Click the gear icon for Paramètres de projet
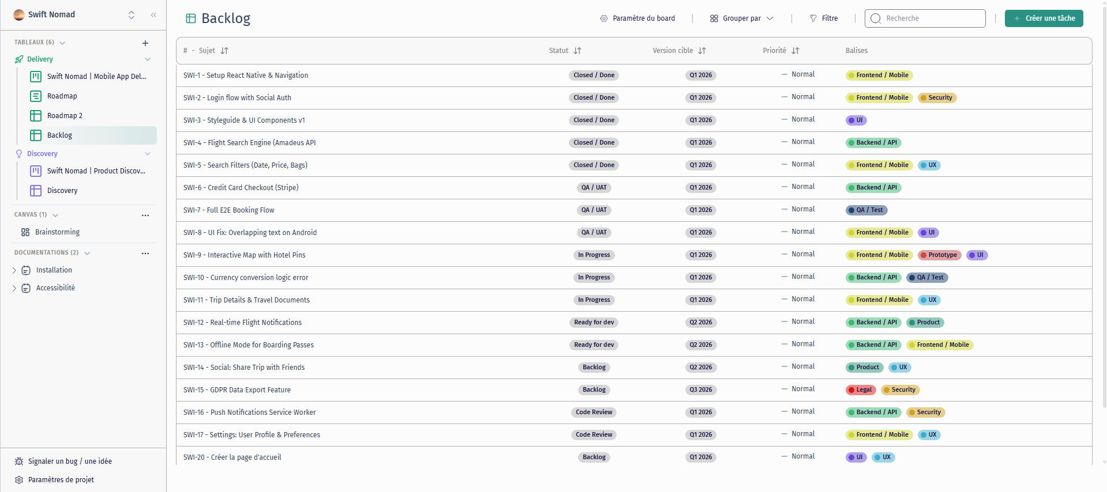1107x492 pixels. click(x=19, y=480)
